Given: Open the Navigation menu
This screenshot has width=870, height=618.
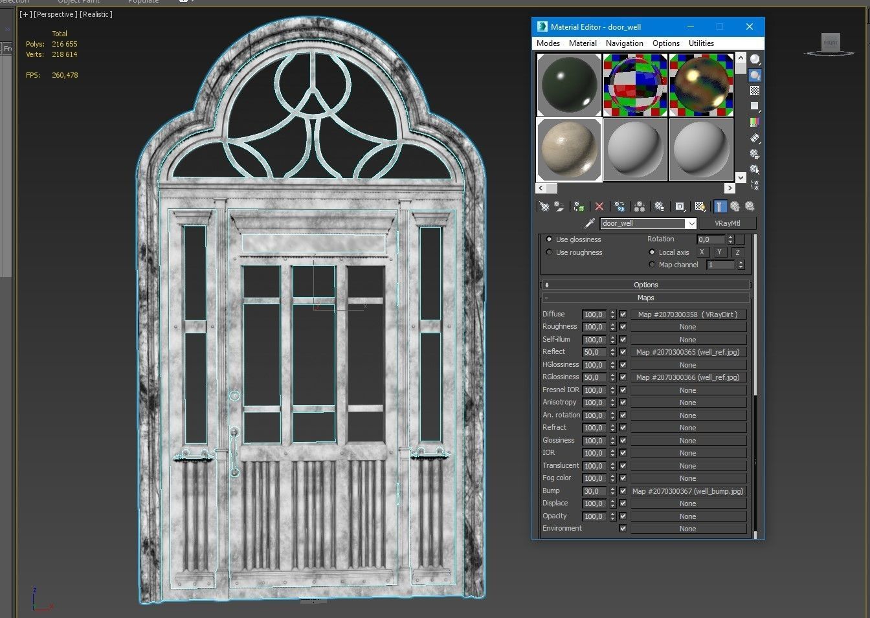Looking at the screenshot, I should click(x=625, y=43).
